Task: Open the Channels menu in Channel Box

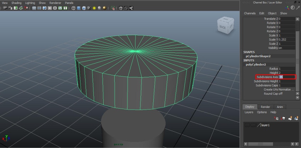Action: 250,13
